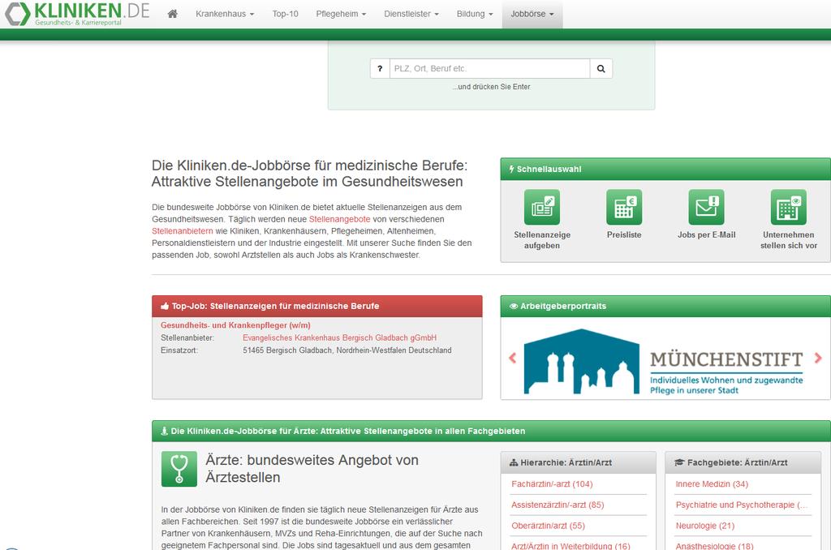This screenshot has height=550, width=831.
Task: Click the Arbeitgeberportraits panel header
Action: coord(665,306)
